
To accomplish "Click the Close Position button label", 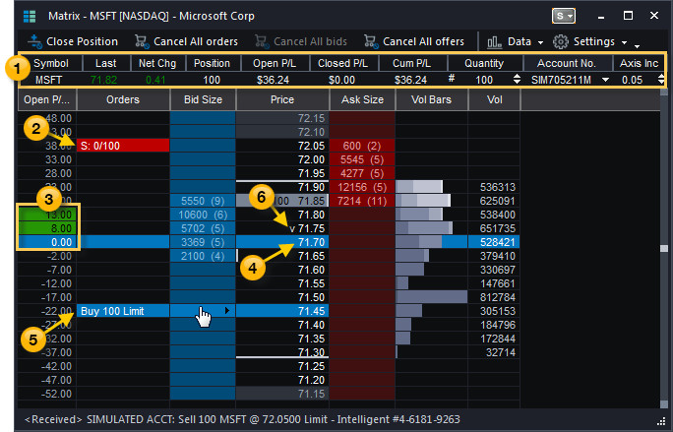I will coord(82,41).
